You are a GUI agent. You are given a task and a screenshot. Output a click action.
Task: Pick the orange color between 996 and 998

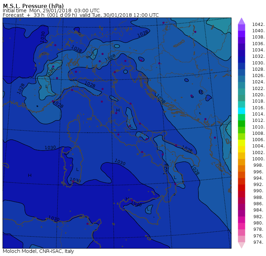pyautogui.click(x=241, y=168)
